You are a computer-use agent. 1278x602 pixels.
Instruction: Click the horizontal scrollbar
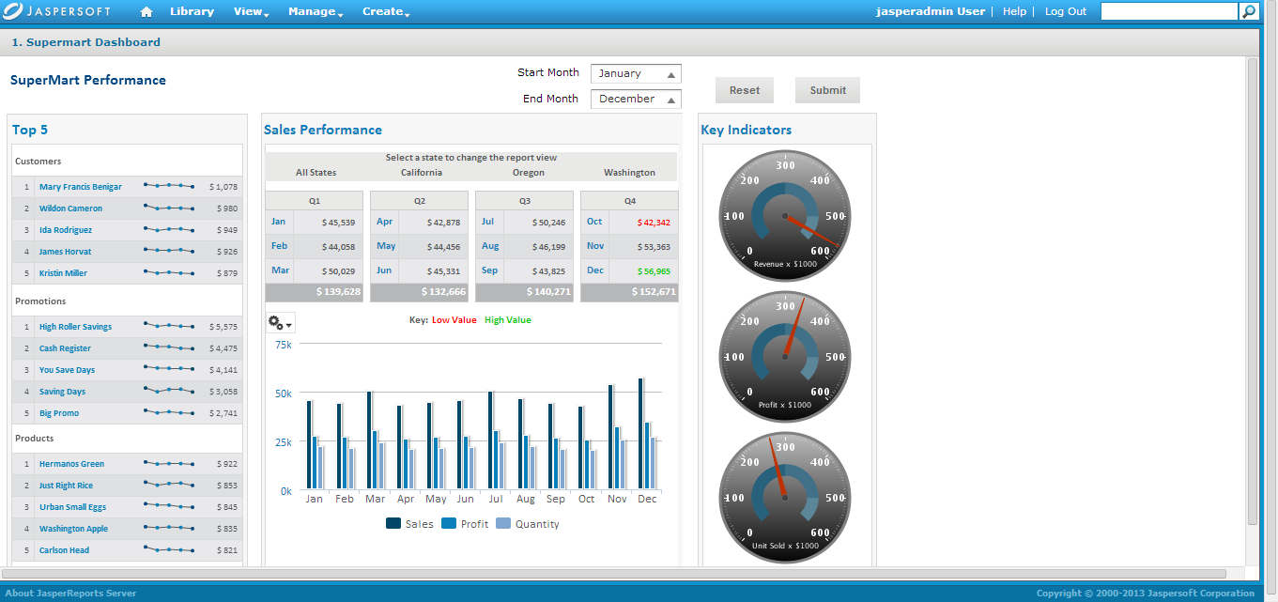(614, 573)
